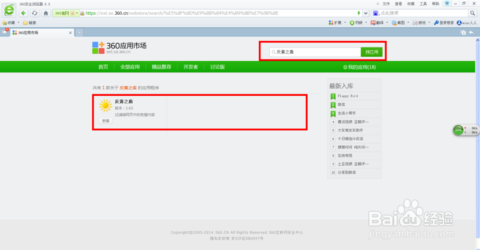Open the 收藏 favorites star button
480x250 pixels.
click(x=9, y=23)
